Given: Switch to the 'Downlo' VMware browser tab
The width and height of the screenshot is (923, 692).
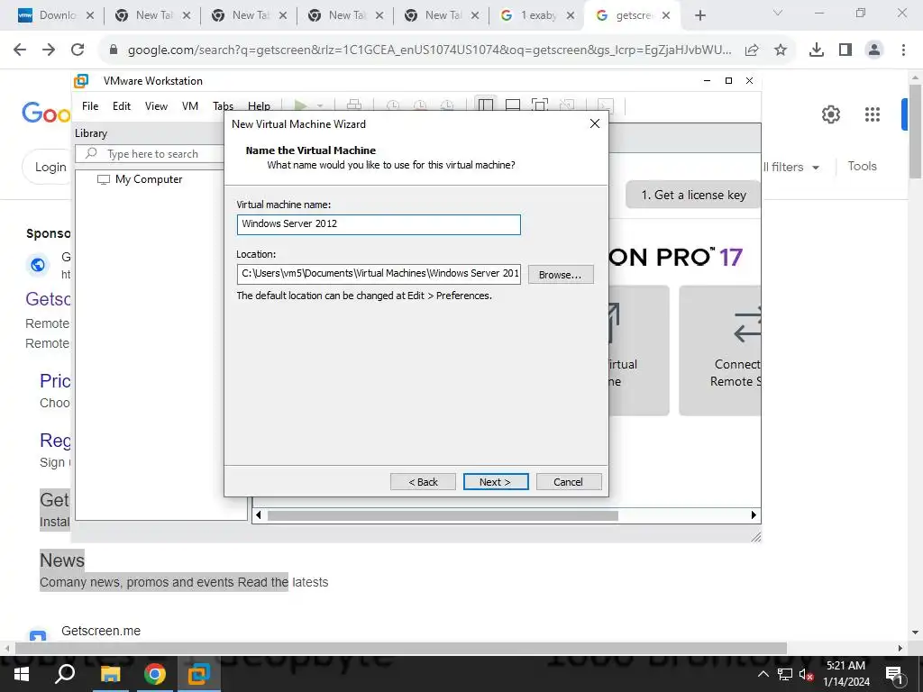Looking at the screenshot, I should pyautogui.click(x=57, y=16).
